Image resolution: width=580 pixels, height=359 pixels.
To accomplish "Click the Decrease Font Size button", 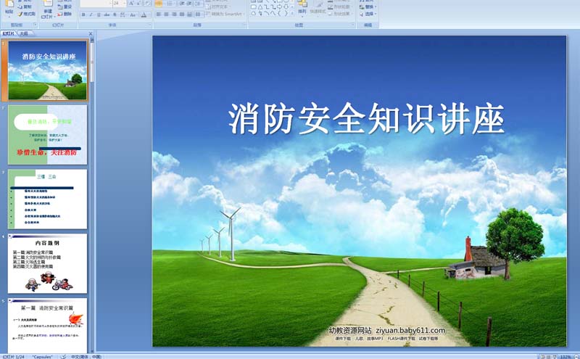I will coord(139,4).
